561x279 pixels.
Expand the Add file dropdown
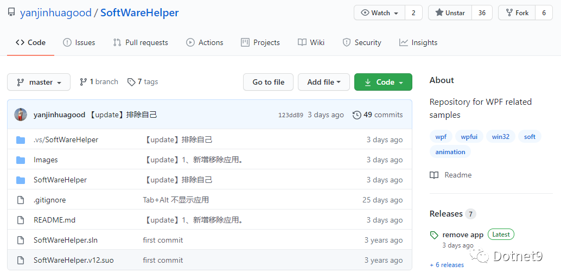click(324, 82)
